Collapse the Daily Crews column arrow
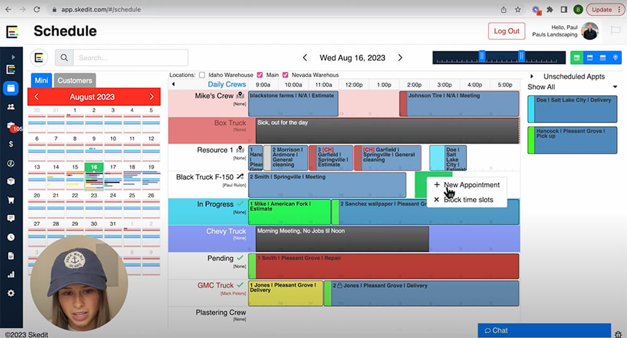 tap(174, 84)
